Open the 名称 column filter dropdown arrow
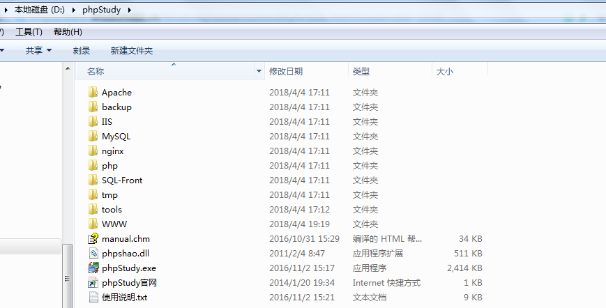This screenshot has width=606, height=308. click(x=259, y=71)
